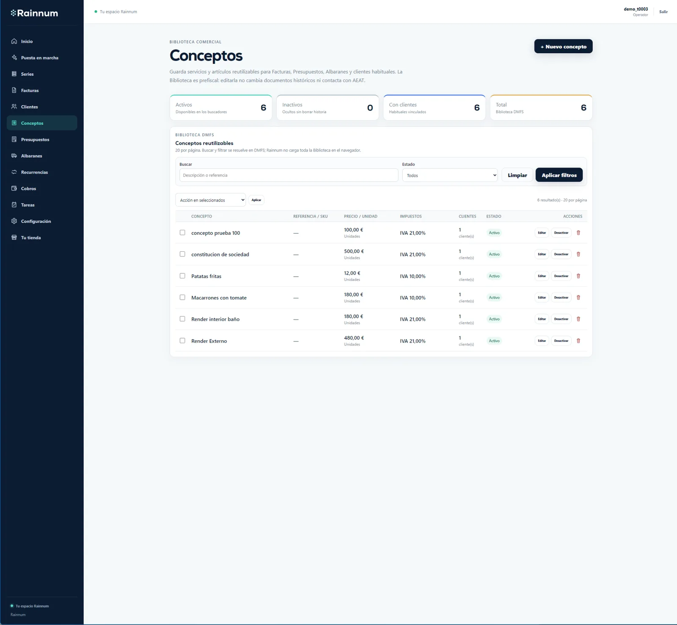This screenshot has height=625, width=677.
Task: Click the Conceptos icon in sidebar
Action: [x=14, y=123]
